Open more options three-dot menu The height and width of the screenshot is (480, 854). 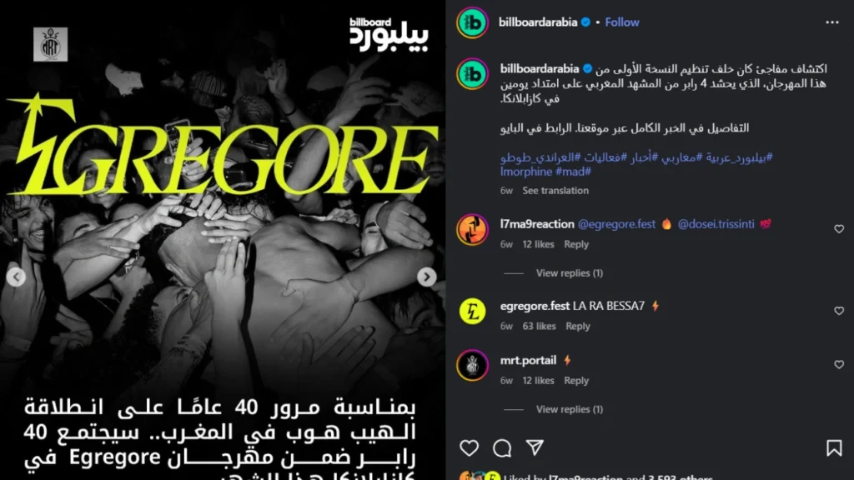coord(831,22)
